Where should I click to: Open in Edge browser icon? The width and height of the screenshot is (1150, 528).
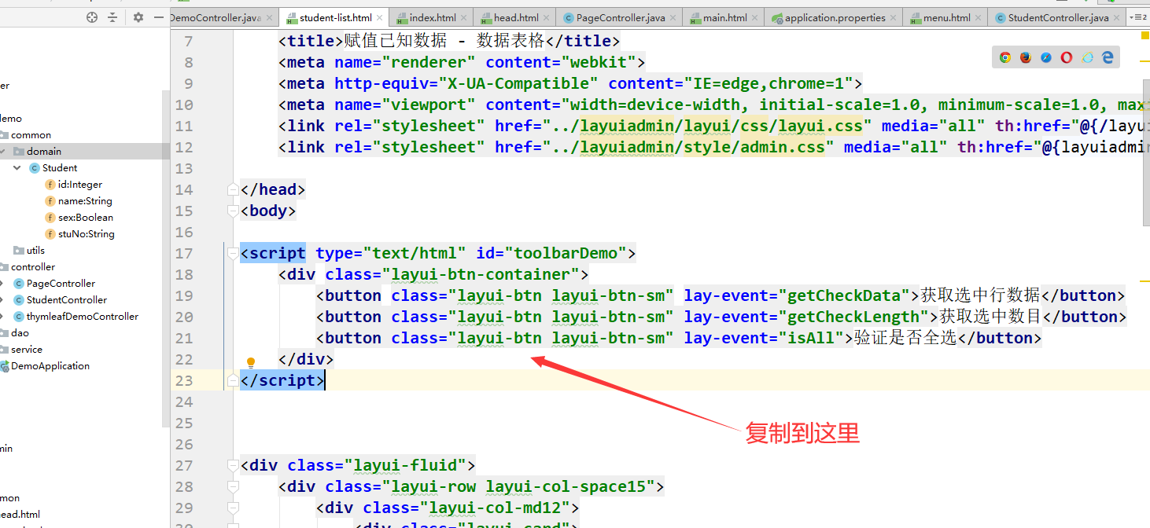coord(1108,57)
